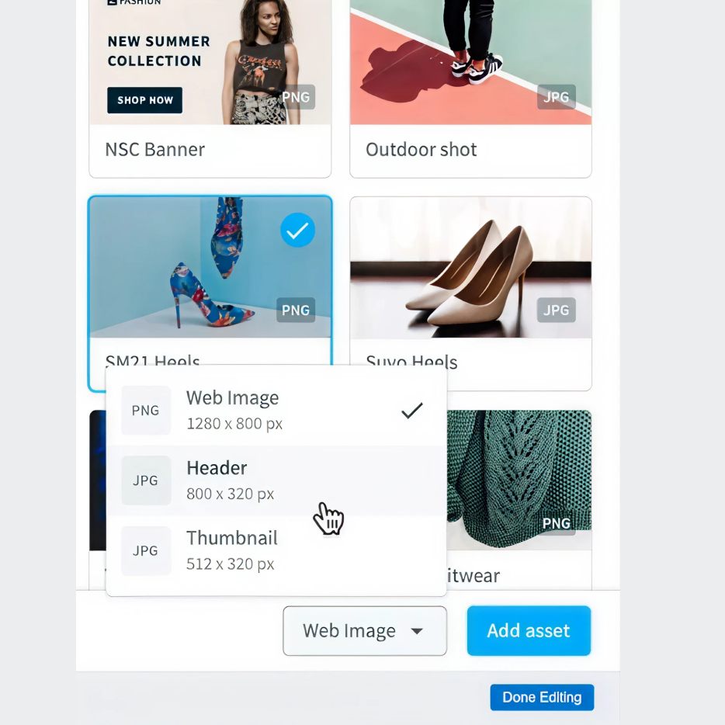Click the Add asset button
The image size is (725, 725).
point(529,630)
